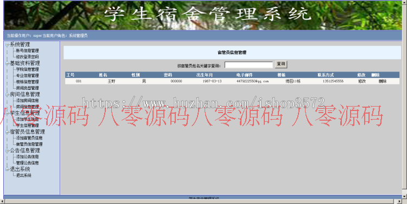The height and width of the screenshot is (204, 407).
Task: Open 管理公告信息 in the sidebar
Action: pos(27,163)
